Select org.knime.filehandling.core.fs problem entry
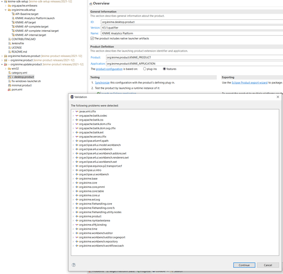 pos(97,208)
